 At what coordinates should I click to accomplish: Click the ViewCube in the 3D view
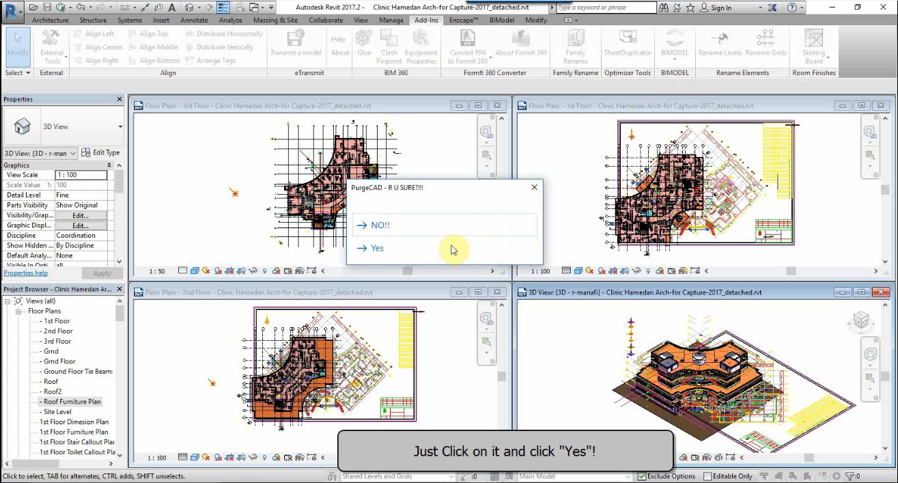860,320
